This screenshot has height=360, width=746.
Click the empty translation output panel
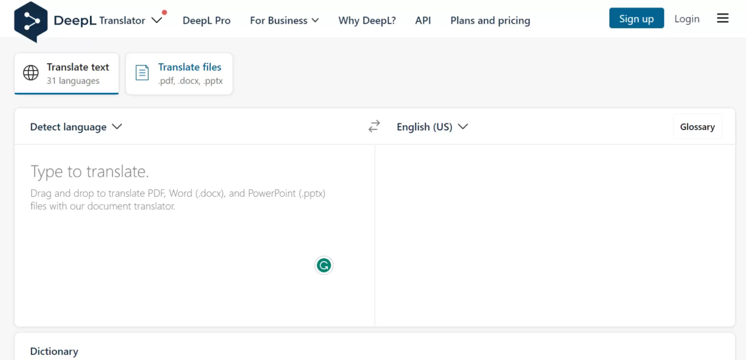point(555,233)
